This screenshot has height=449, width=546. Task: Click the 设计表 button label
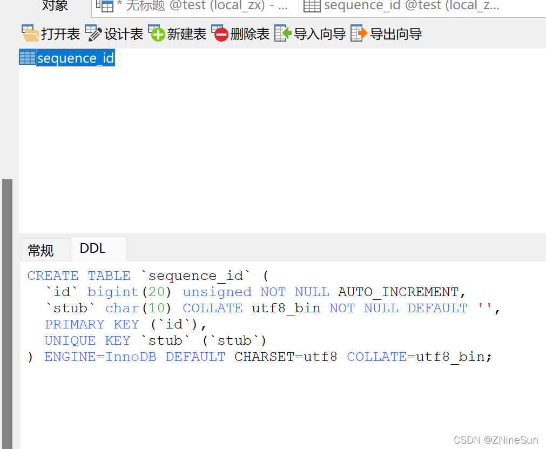coord(124,34)
